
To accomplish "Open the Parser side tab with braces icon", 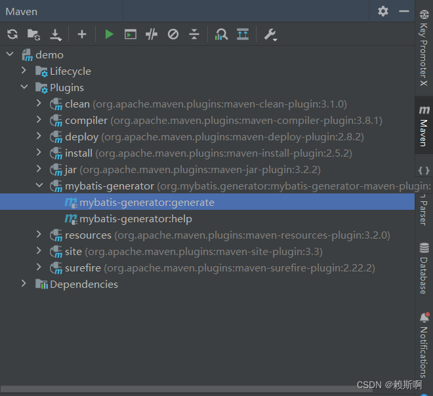I will [424, 196].
